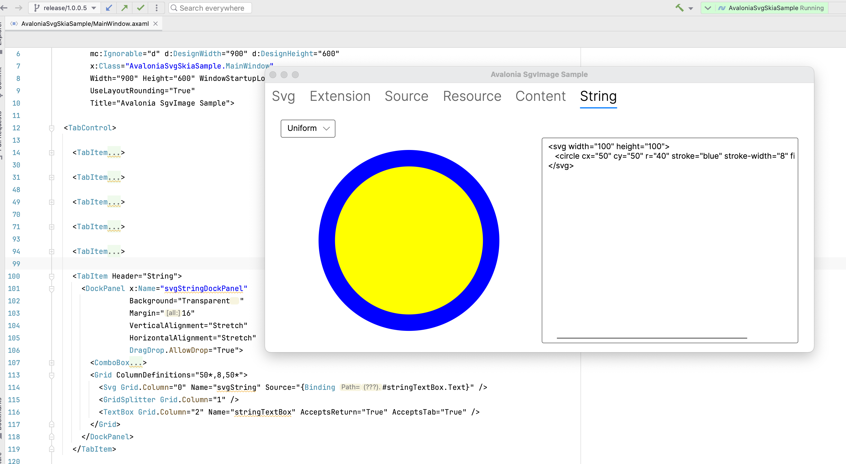The width and height of the screenshot is (846, 464).
Task: Click the green Commit checkmark icon
Action: click(x=141, y=8)
